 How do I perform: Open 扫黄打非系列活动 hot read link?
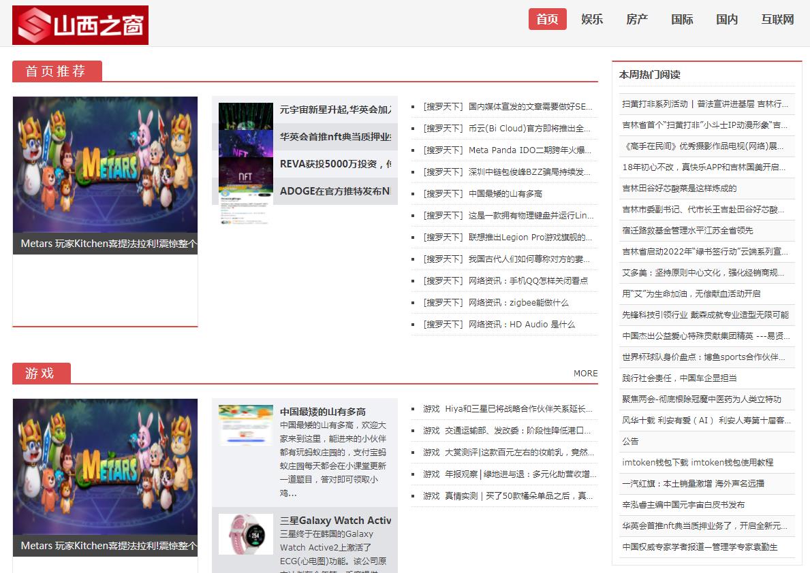[x=705, y=103]
